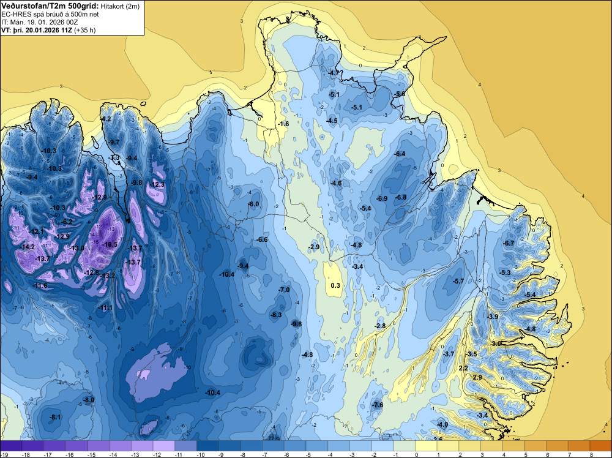
Task: Click the '-4.2' temperature label
Action: (105, 119)
